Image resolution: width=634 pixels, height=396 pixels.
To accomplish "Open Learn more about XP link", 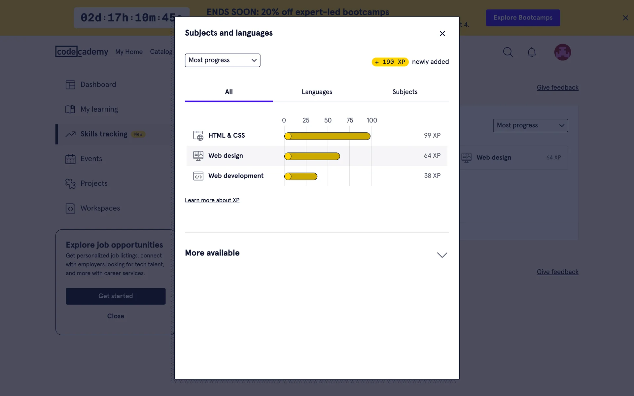I will point(212,200).
